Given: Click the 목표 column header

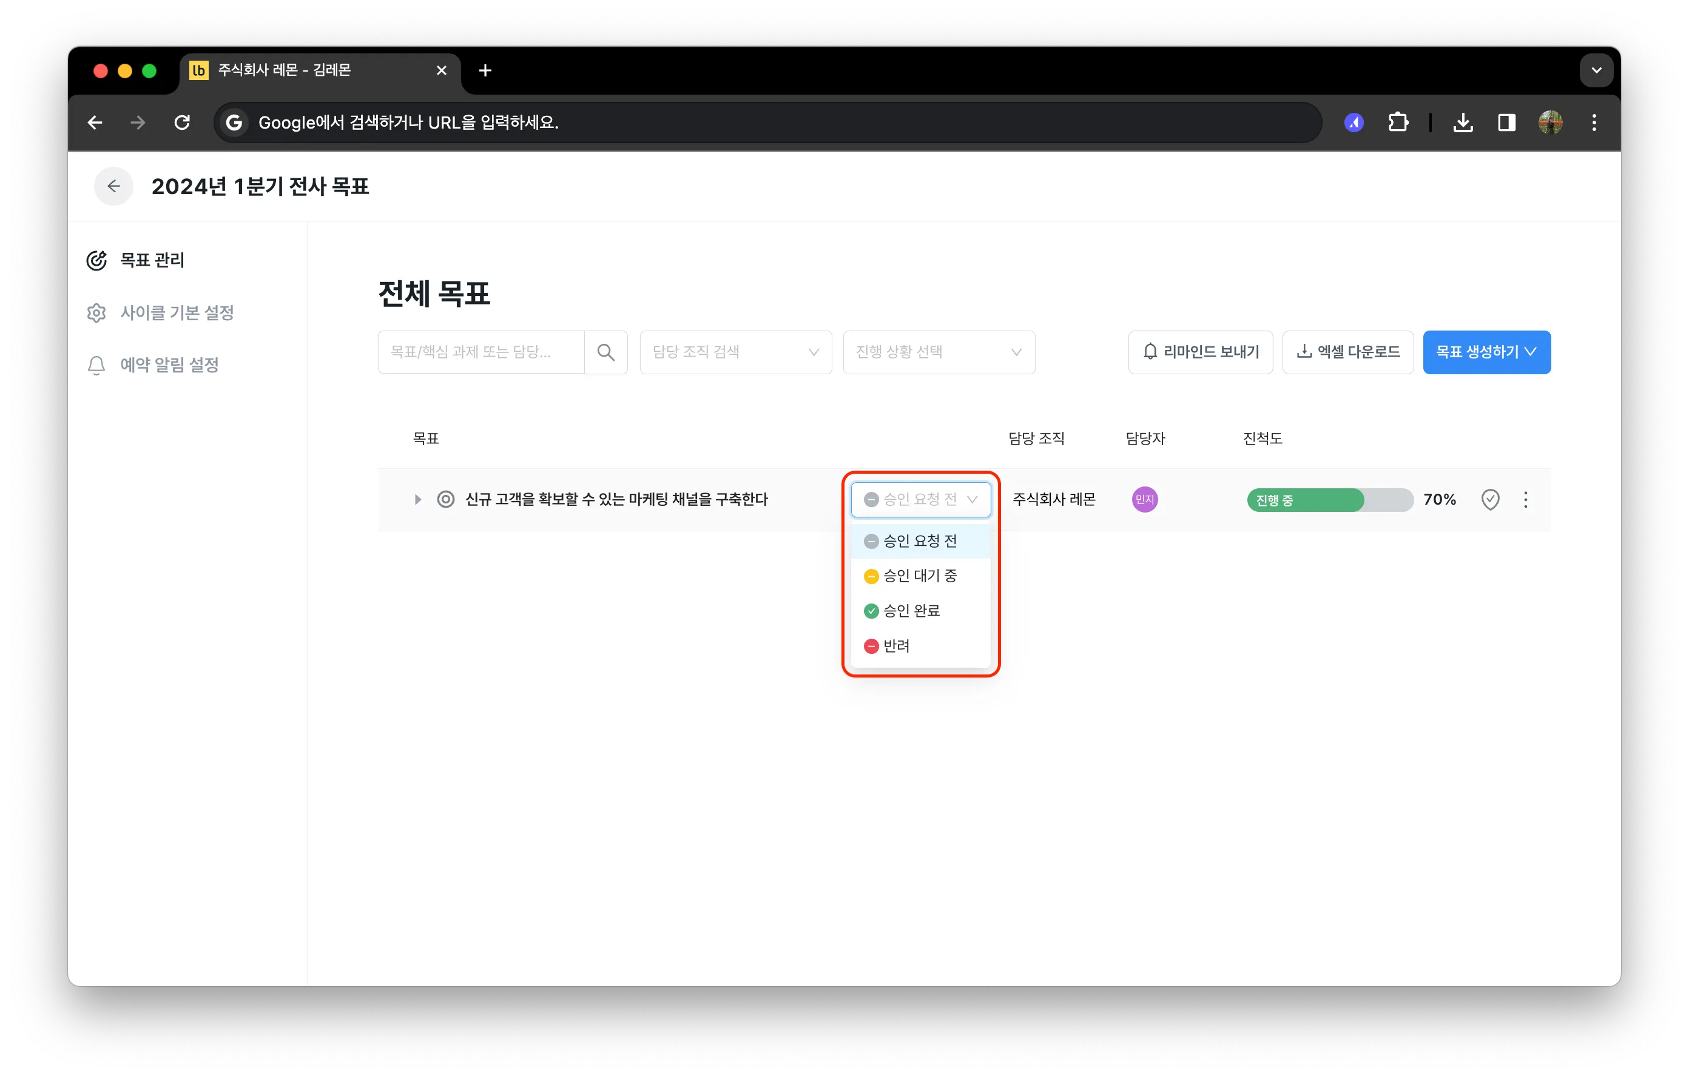Looking at the screenshot, I should 426,439.
